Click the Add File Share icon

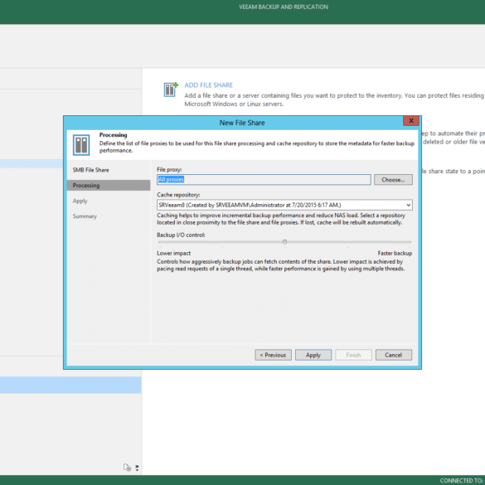click(x=171, y=90)
